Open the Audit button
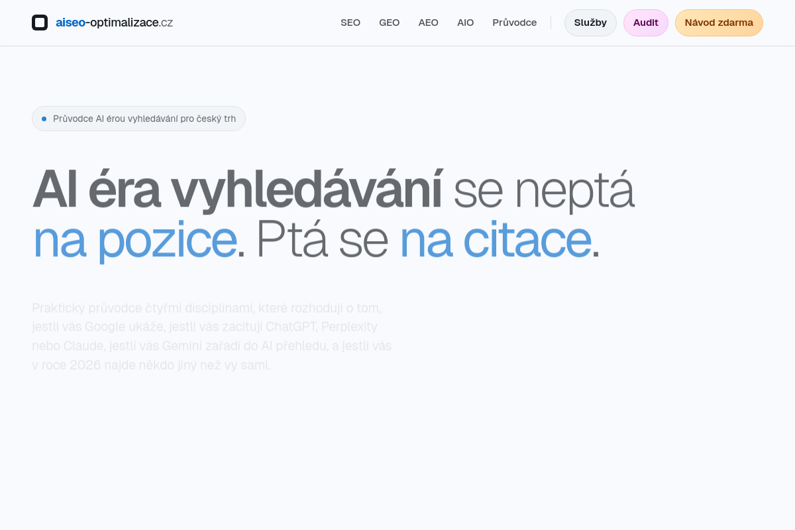 (x=646, y=23)
